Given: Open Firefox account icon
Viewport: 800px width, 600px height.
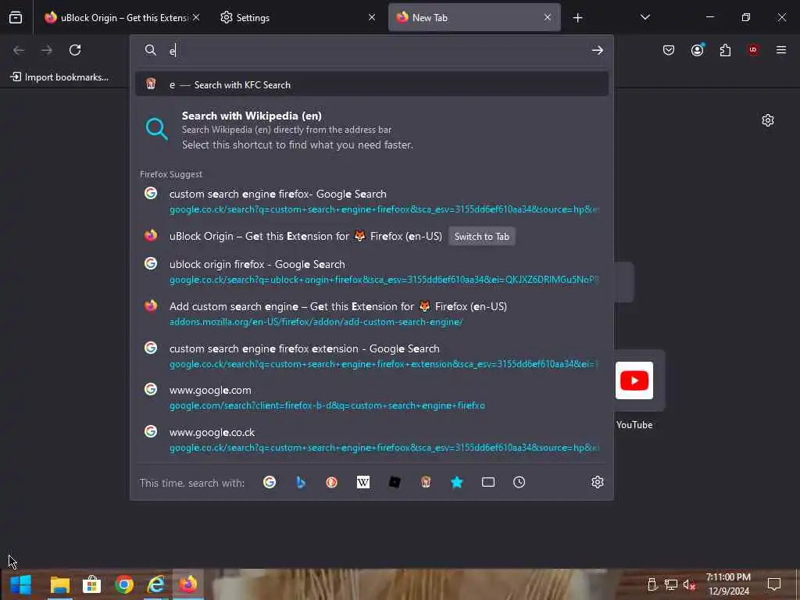Looking at the screenshot, I should coord(697,50).
